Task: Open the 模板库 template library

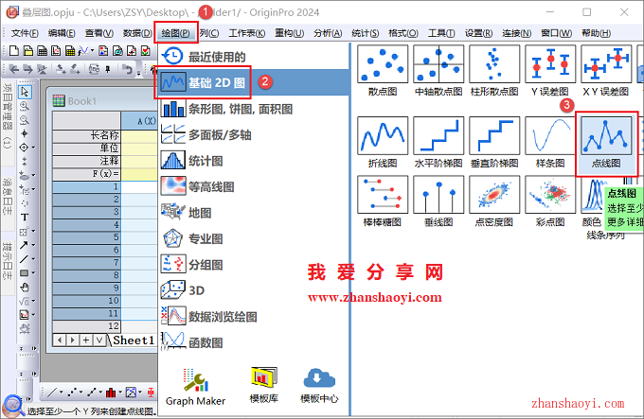Action: [263, 385]
